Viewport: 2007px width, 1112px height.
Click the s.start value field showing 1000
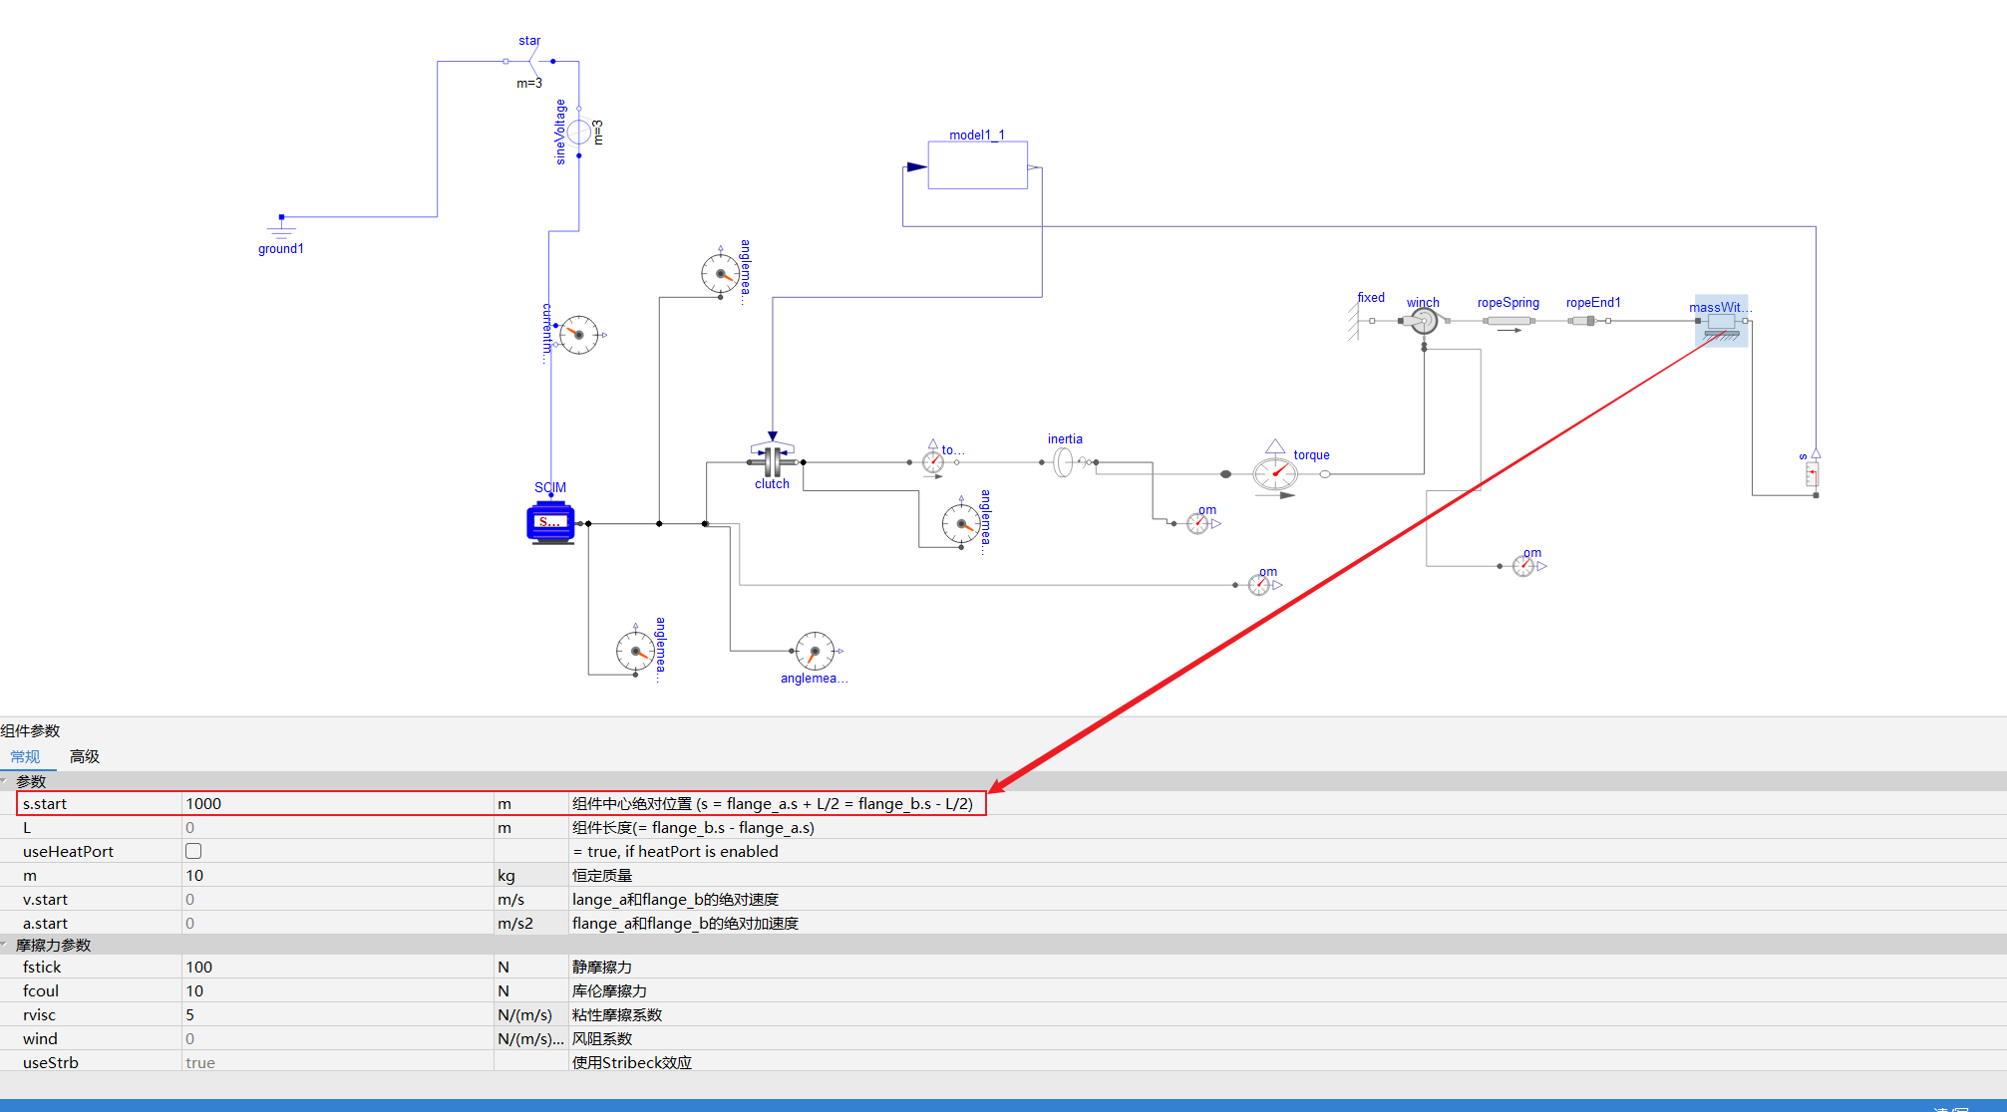tap(337, 803)
